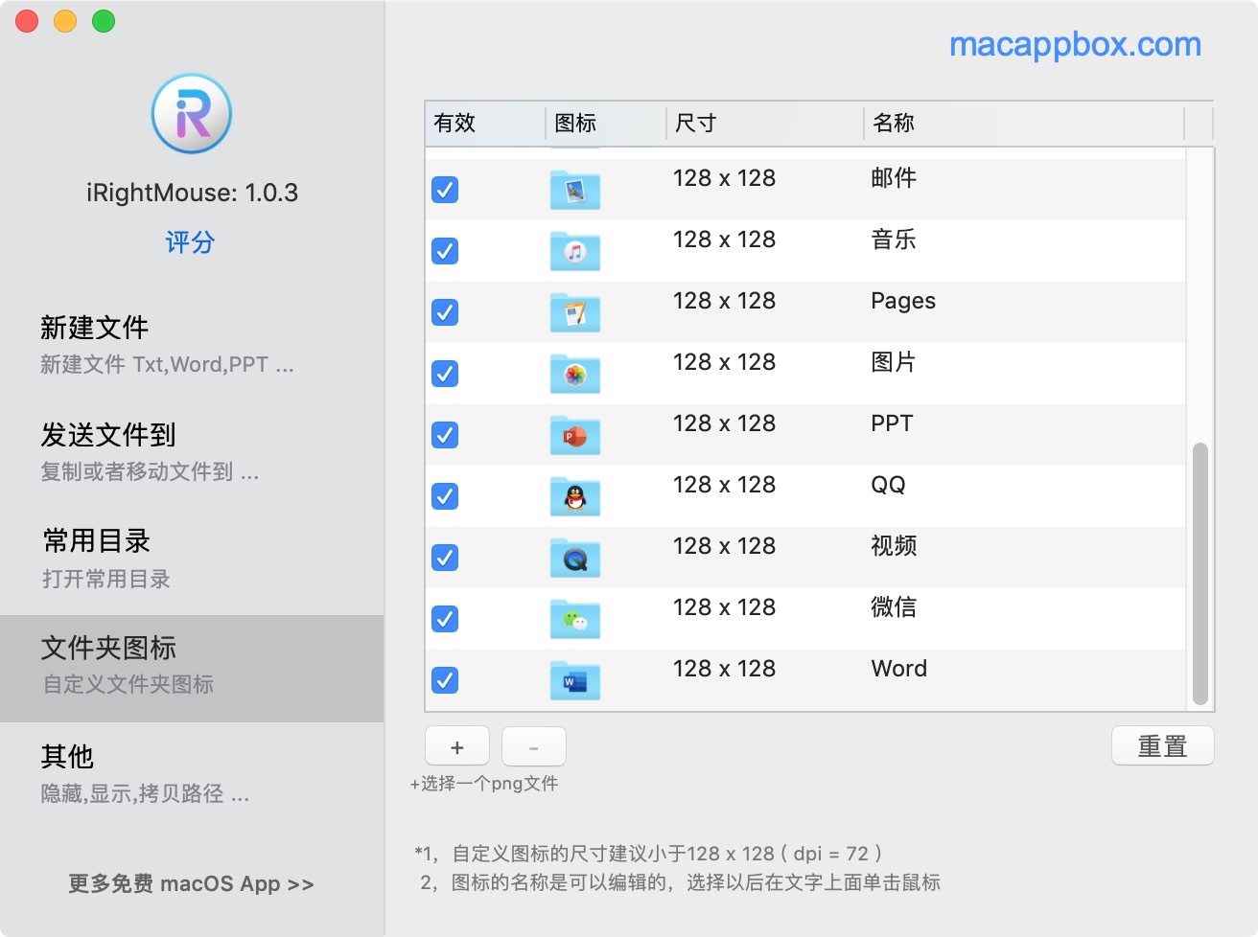Screen dimensions: 1258x937
Task: Uncheck the 邮件 row checkbox
Action: [445, 190]
